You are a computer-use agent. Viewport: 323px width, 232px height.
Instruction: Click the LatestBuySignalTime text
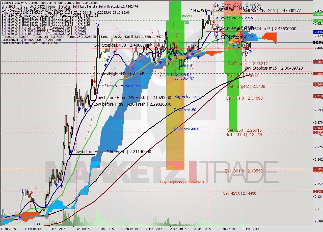pyautogui.click(x=31, y=40)
